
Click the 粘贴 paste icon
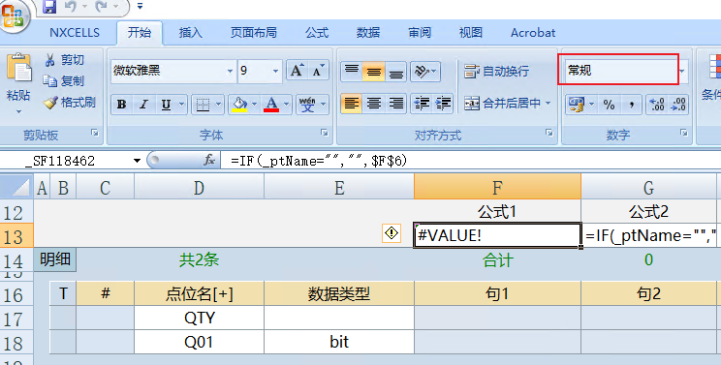click(18, 68)
